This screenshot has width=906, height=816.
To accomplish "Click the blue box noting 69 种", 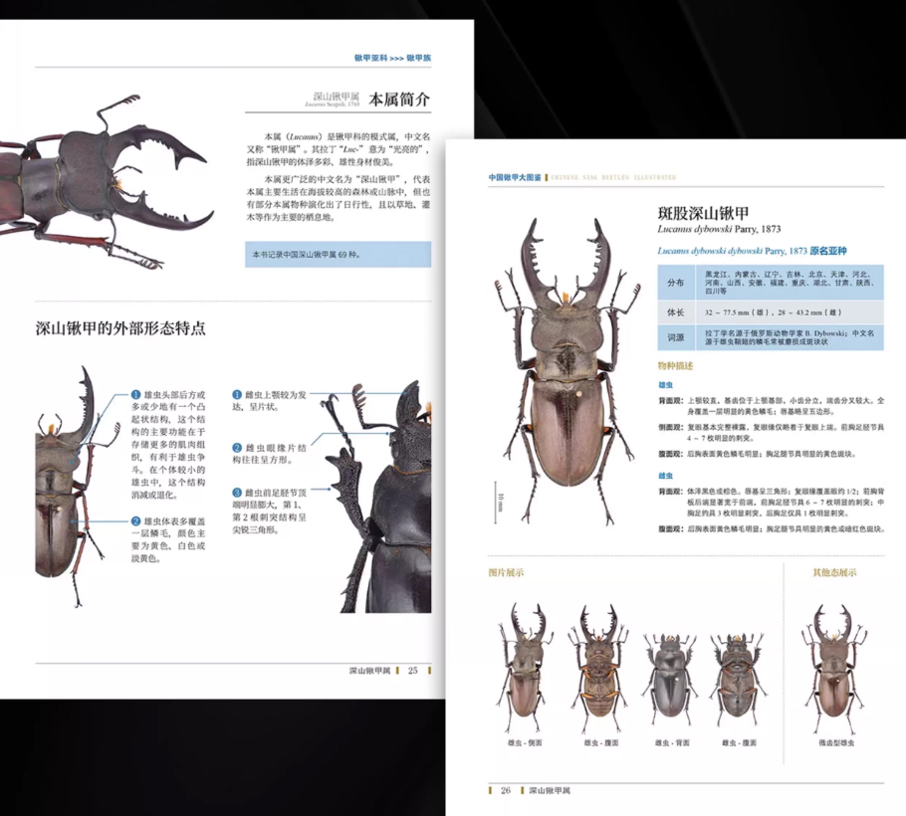I will point(338,255).
